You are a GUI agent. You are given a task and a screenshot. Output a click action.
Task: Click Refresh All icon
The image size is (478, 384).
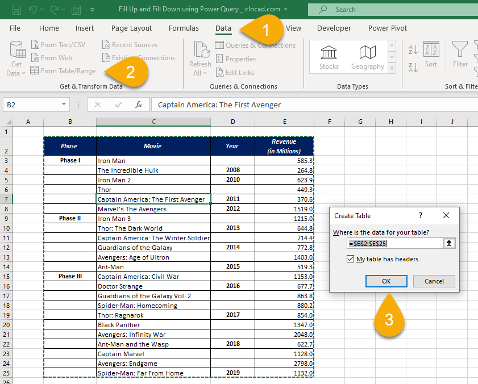202,49
